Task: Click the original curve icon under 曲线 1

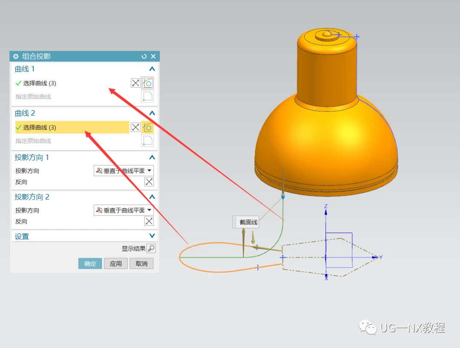Action: point(147,97)
